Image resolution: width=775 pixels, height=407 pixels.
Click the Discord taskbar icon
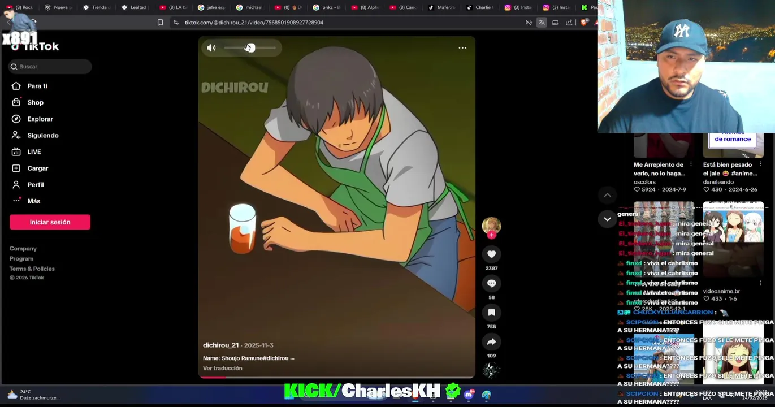click(469, 395)
